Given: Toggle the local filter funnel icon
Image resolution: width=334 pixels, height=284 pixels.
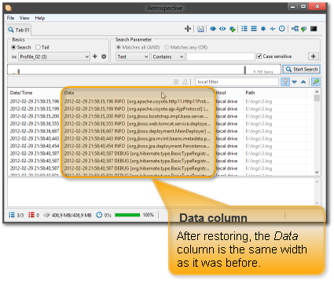Looking at the screenshot, I should tap(285, 82).
